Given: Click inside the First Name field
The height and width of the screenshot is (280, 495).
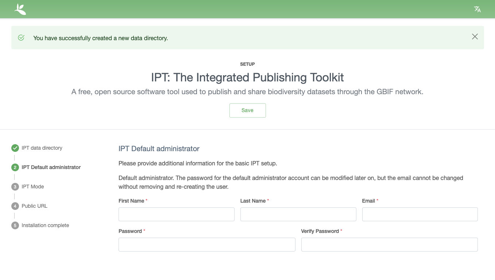Looking at the screenshot, I should coord(176,214).
